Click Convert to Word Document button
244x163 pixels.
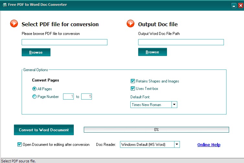point(44,130)
